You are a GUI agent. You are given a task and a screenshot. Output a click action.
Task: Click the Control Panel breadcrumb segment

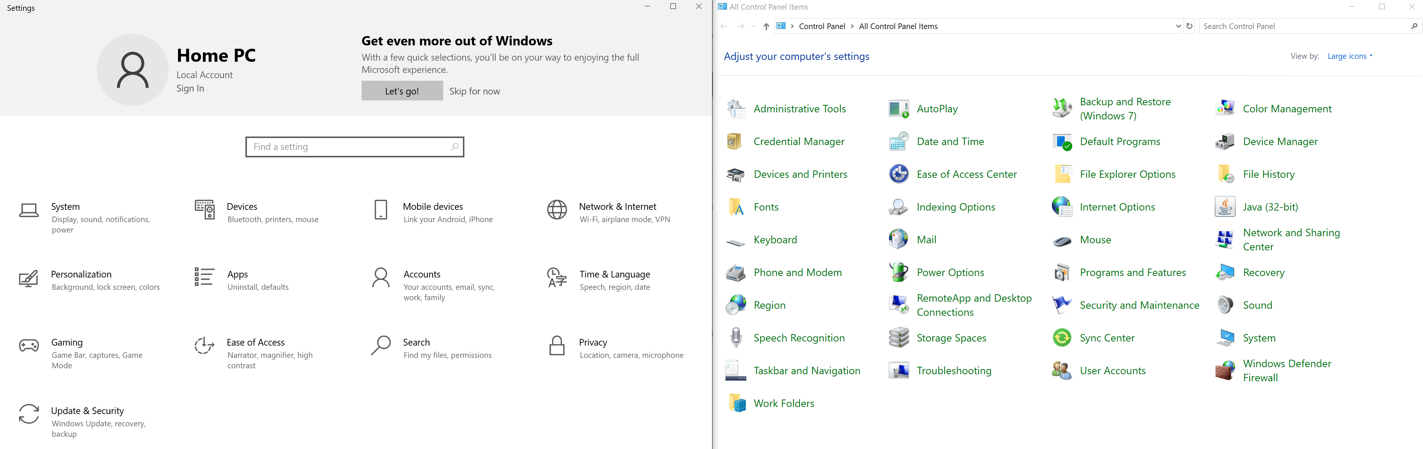coord(822,26)
